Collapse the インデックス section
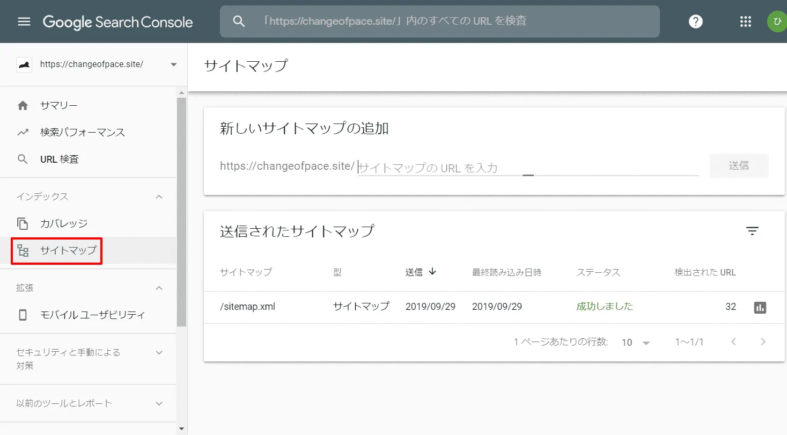The height and width of the screenshot is (435, 787). (x=159, y=197)
